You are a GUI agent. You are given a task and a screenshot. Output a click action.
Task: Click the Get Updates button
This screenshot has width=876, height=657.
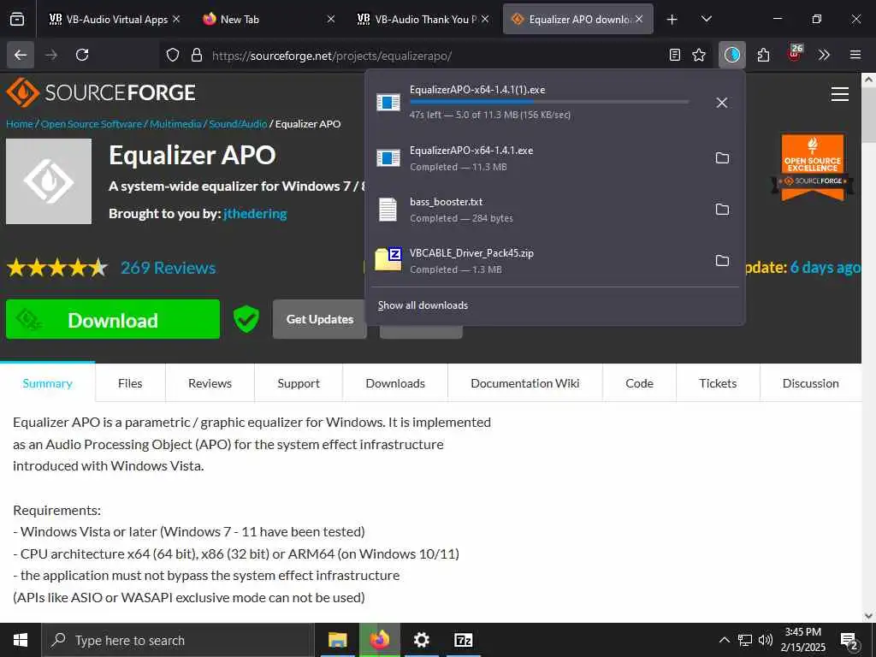pos(320,319)
